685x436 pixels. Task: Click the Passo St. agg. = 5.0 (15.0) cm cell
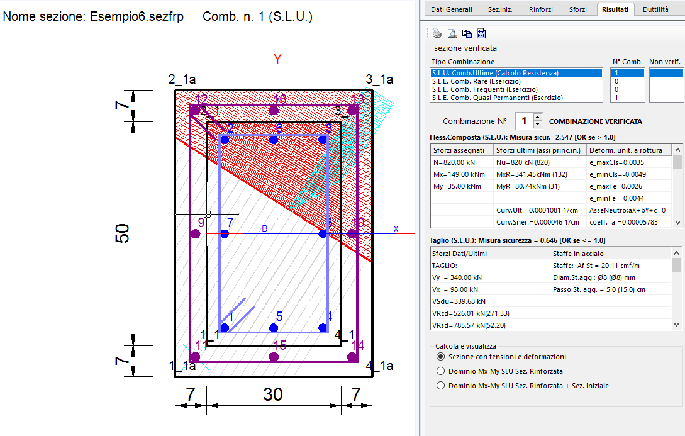tap(610, 289)
